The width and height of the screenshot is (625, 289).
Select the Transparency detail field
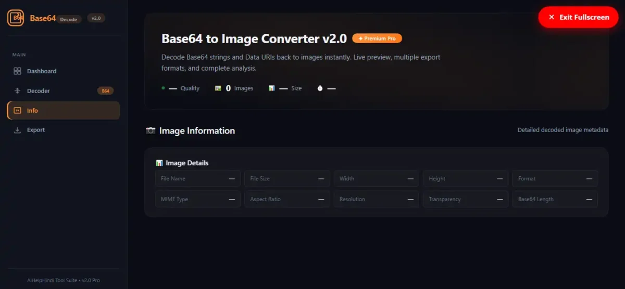[466, 199]
